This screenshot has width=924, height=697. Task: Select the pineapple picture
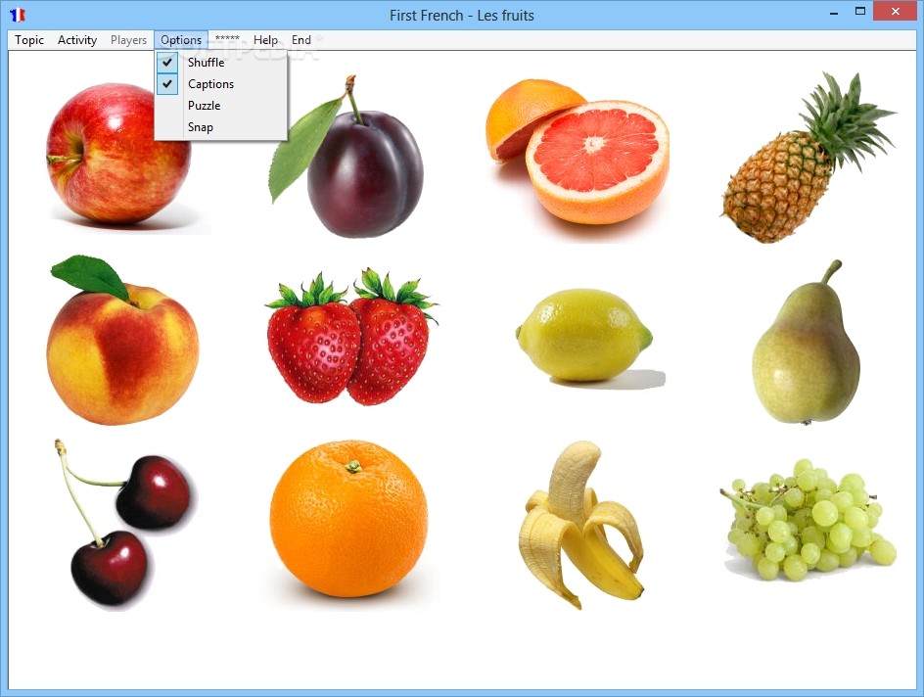[808, 157]
